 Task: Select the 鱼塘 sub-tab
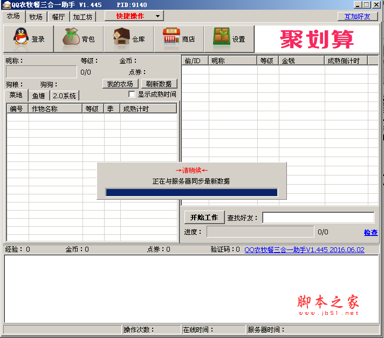pyautogui.click(x=38, y=96)
